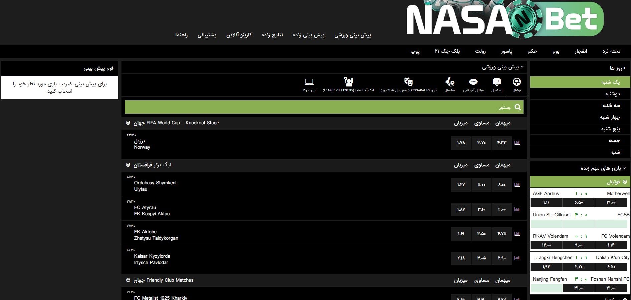Click football icon beside Friendly Club Matches
The height and width of the screenshot is (300, 631).
pyautogui.click(x=128, y=280)
